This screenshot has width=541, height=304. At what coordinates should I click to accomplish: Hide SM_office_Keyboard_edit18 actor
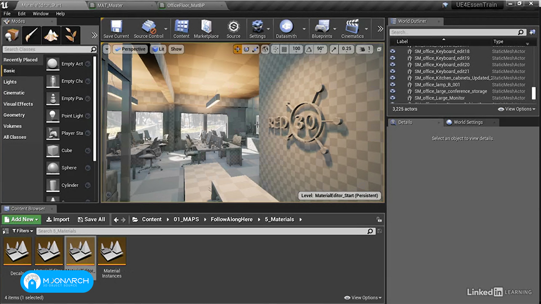(393, 51)
